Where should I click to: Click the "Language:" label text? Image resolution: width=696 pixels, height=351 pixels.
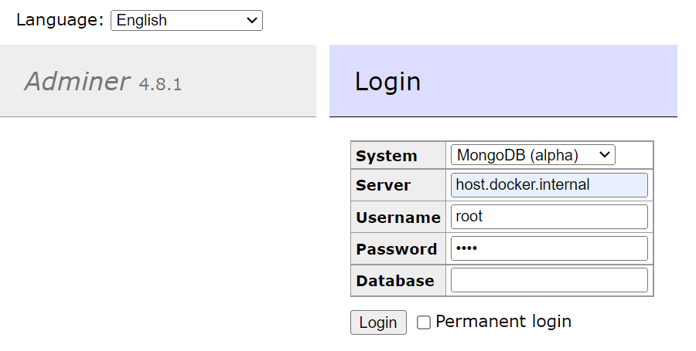[60, 20]
